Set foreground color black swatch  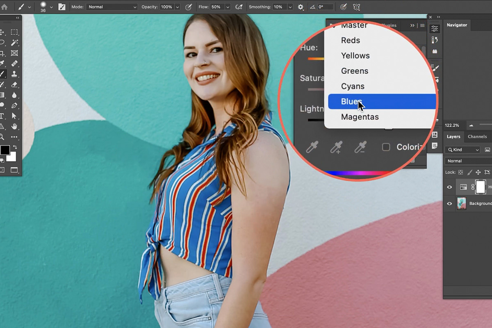pyautogui.click(x=5, y=150)
